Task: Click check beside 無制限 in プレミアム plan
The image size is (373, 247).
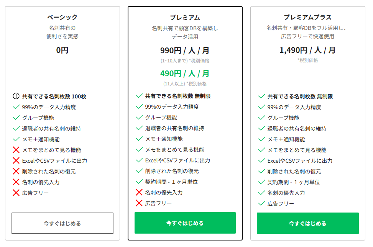Action: tap(139, 96)
